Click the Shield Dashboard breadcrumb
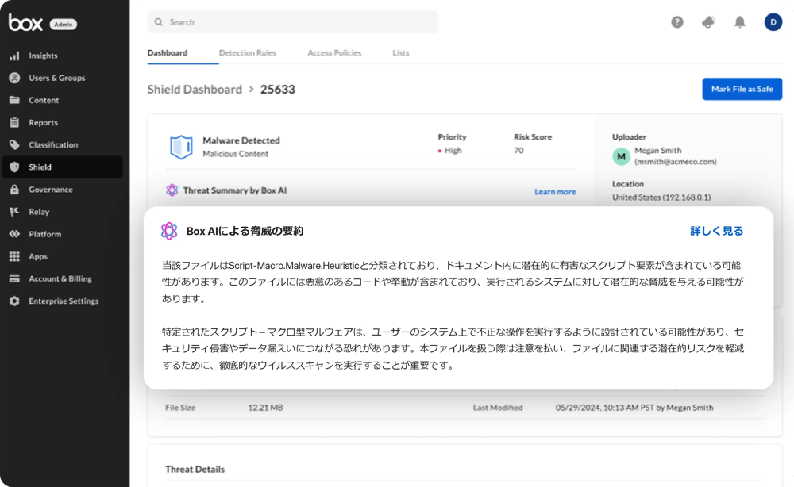Screen dimensions: 794x487 pos(195,90)
